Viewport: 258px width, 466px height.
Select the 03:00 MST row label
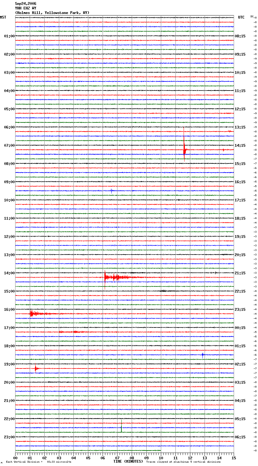[x=9, y=73]
